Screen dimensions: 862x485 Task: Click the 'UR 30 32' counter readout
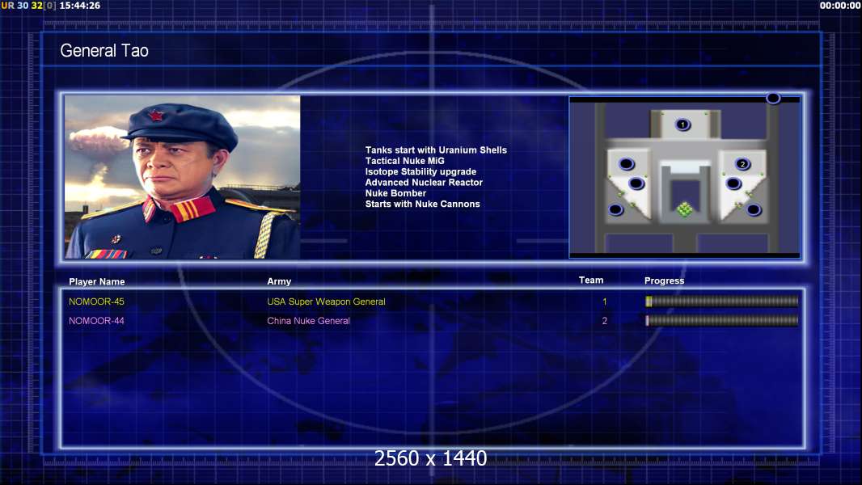tap(22, 6)
